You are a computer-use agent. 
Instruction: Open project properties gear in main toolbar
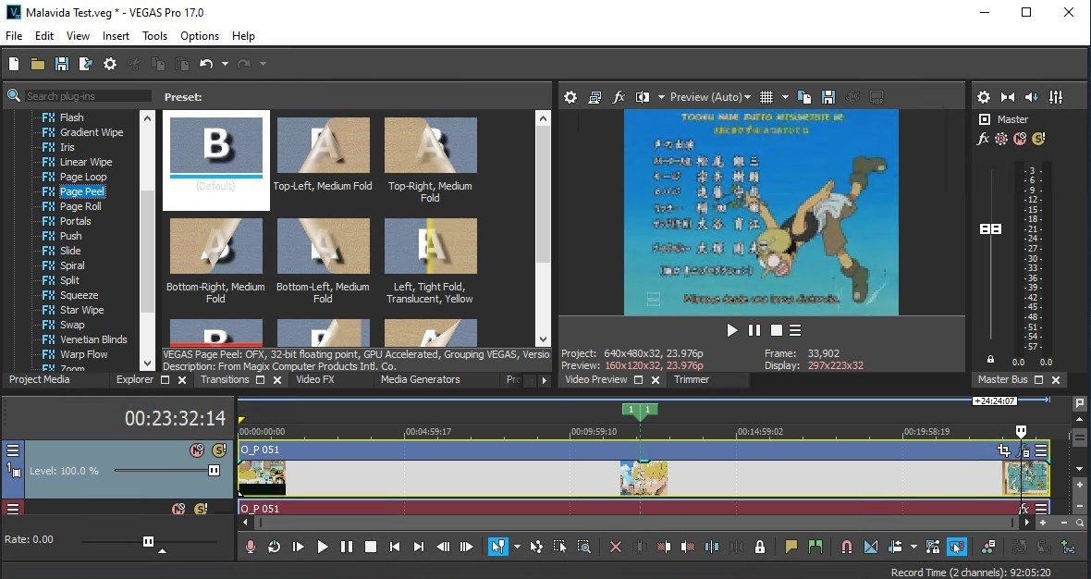[x=110, y=64]
